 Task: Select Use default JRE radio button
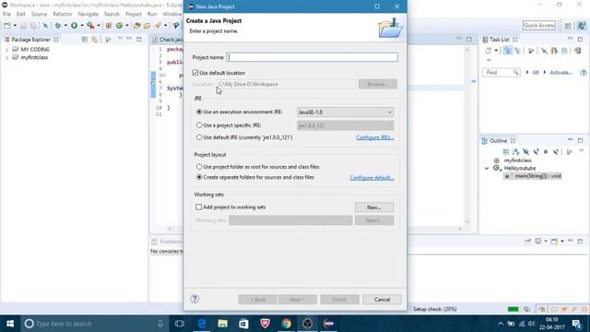click(199, 137)
